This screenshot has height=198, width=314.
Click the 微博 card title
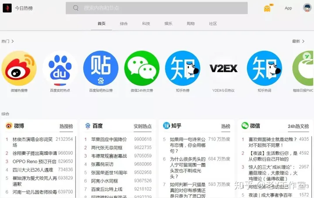click(x=19, y=126)
